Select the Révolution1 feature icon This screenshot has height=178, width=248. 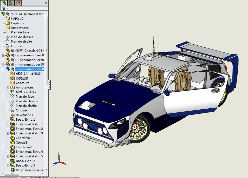tap(13, 115)
